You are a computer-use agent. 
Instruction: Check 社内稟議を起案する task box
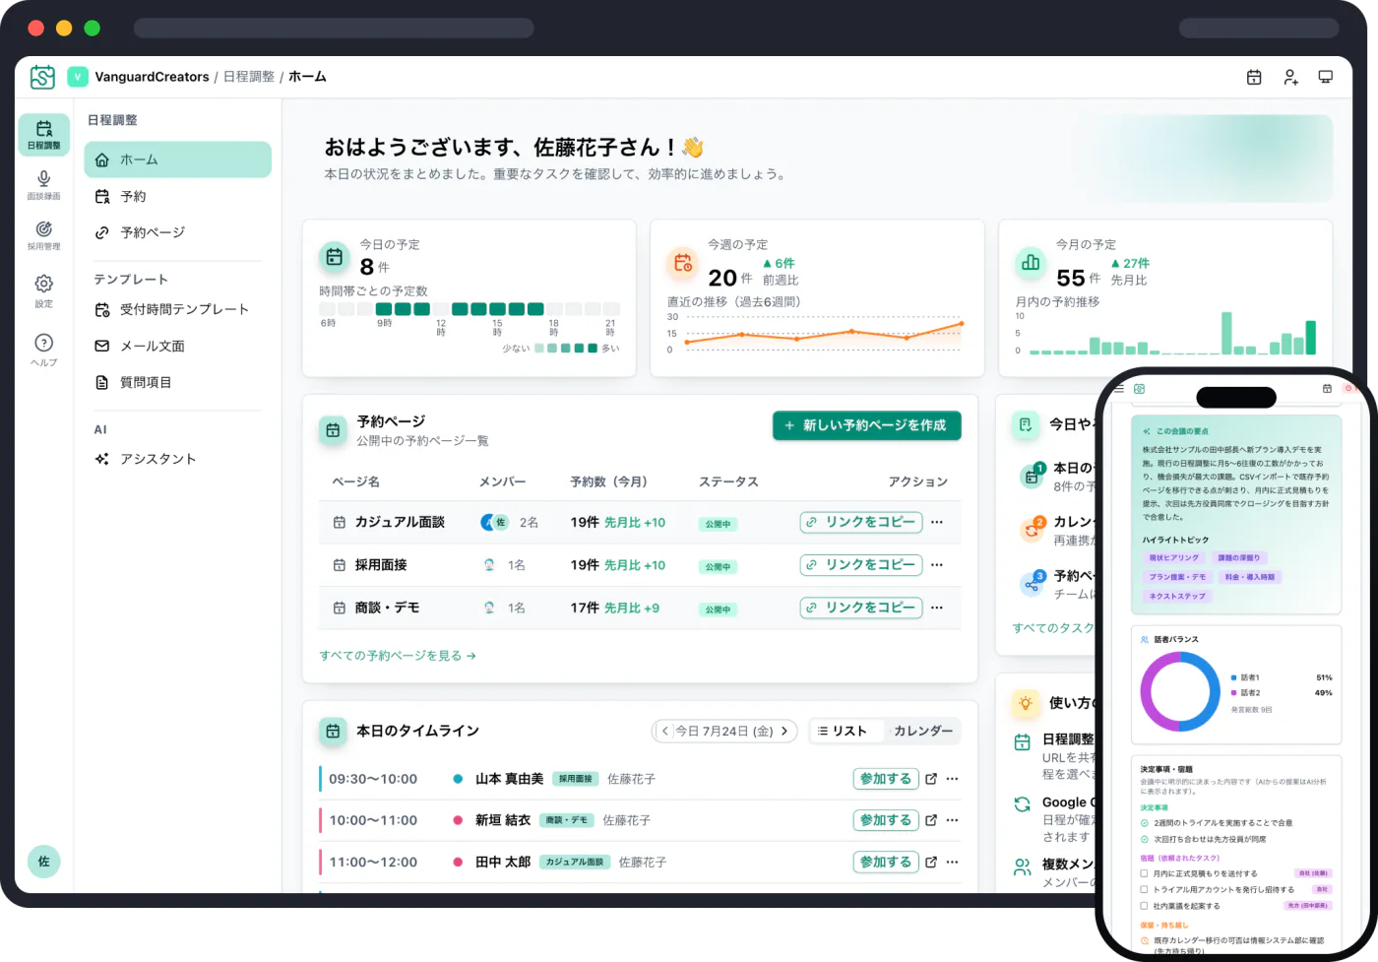[x=1144, y=906]
